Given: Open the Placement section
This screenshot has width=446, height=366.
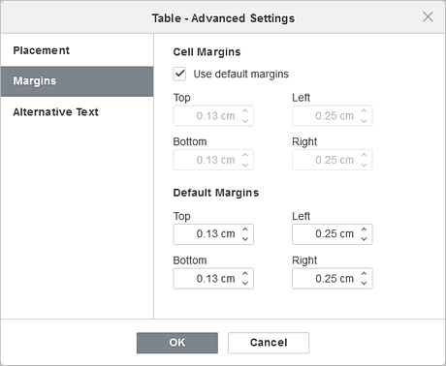Looking at the screenshot, I should (77, 50).
